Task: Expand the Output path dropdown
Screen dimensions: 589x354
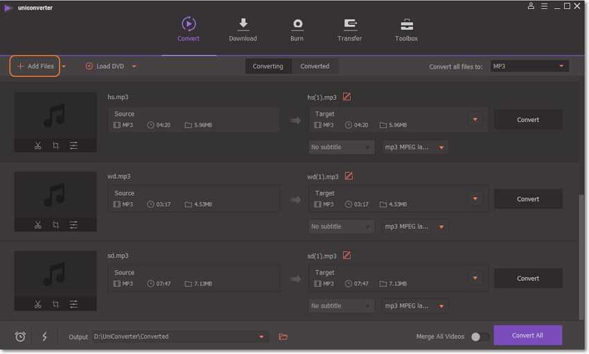Action: click(261, 337)
